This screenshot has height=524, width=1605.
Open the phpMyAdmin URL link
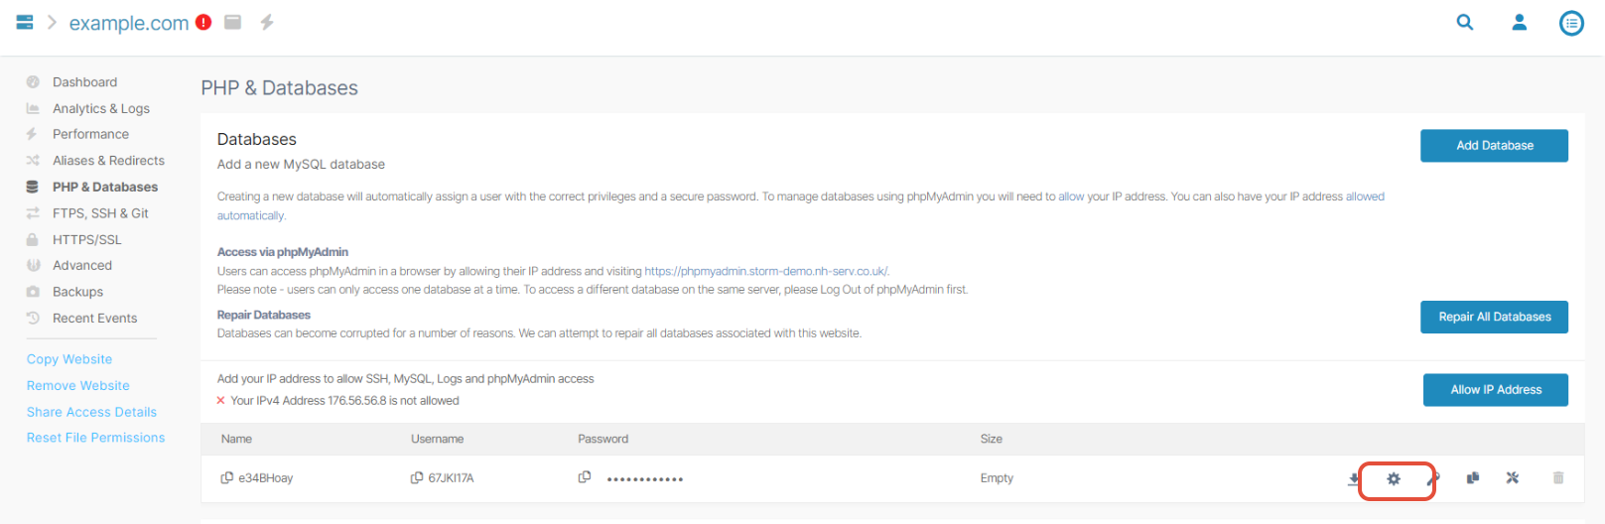pyautogui.click(x=766, y=271)
